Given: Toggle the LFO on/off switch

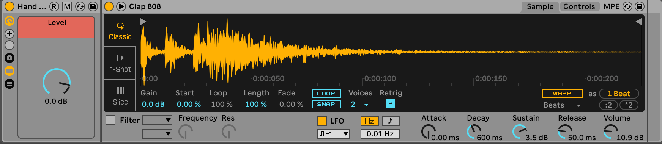Looking at the screenshot, I should pos(322,121).
